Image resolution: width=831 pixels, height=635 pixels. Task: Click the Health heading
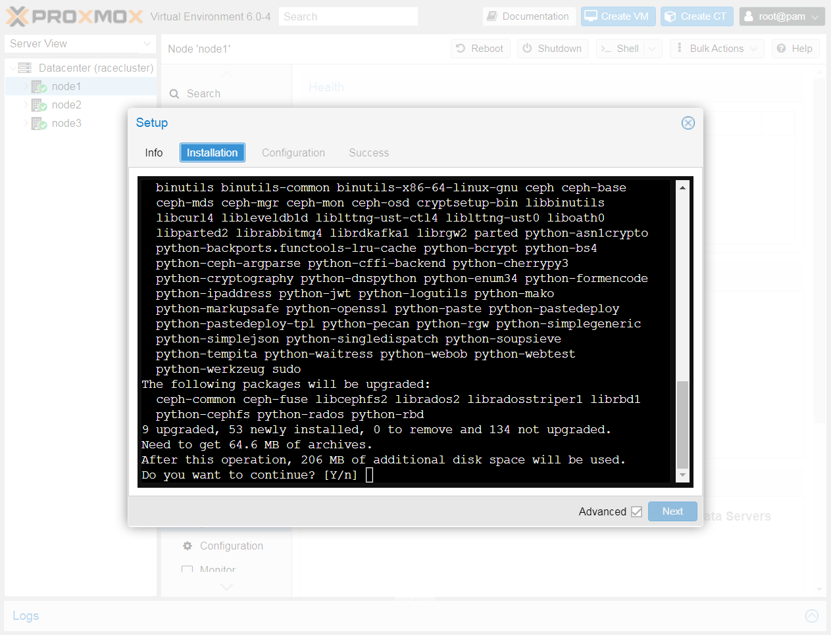[326, 87]
